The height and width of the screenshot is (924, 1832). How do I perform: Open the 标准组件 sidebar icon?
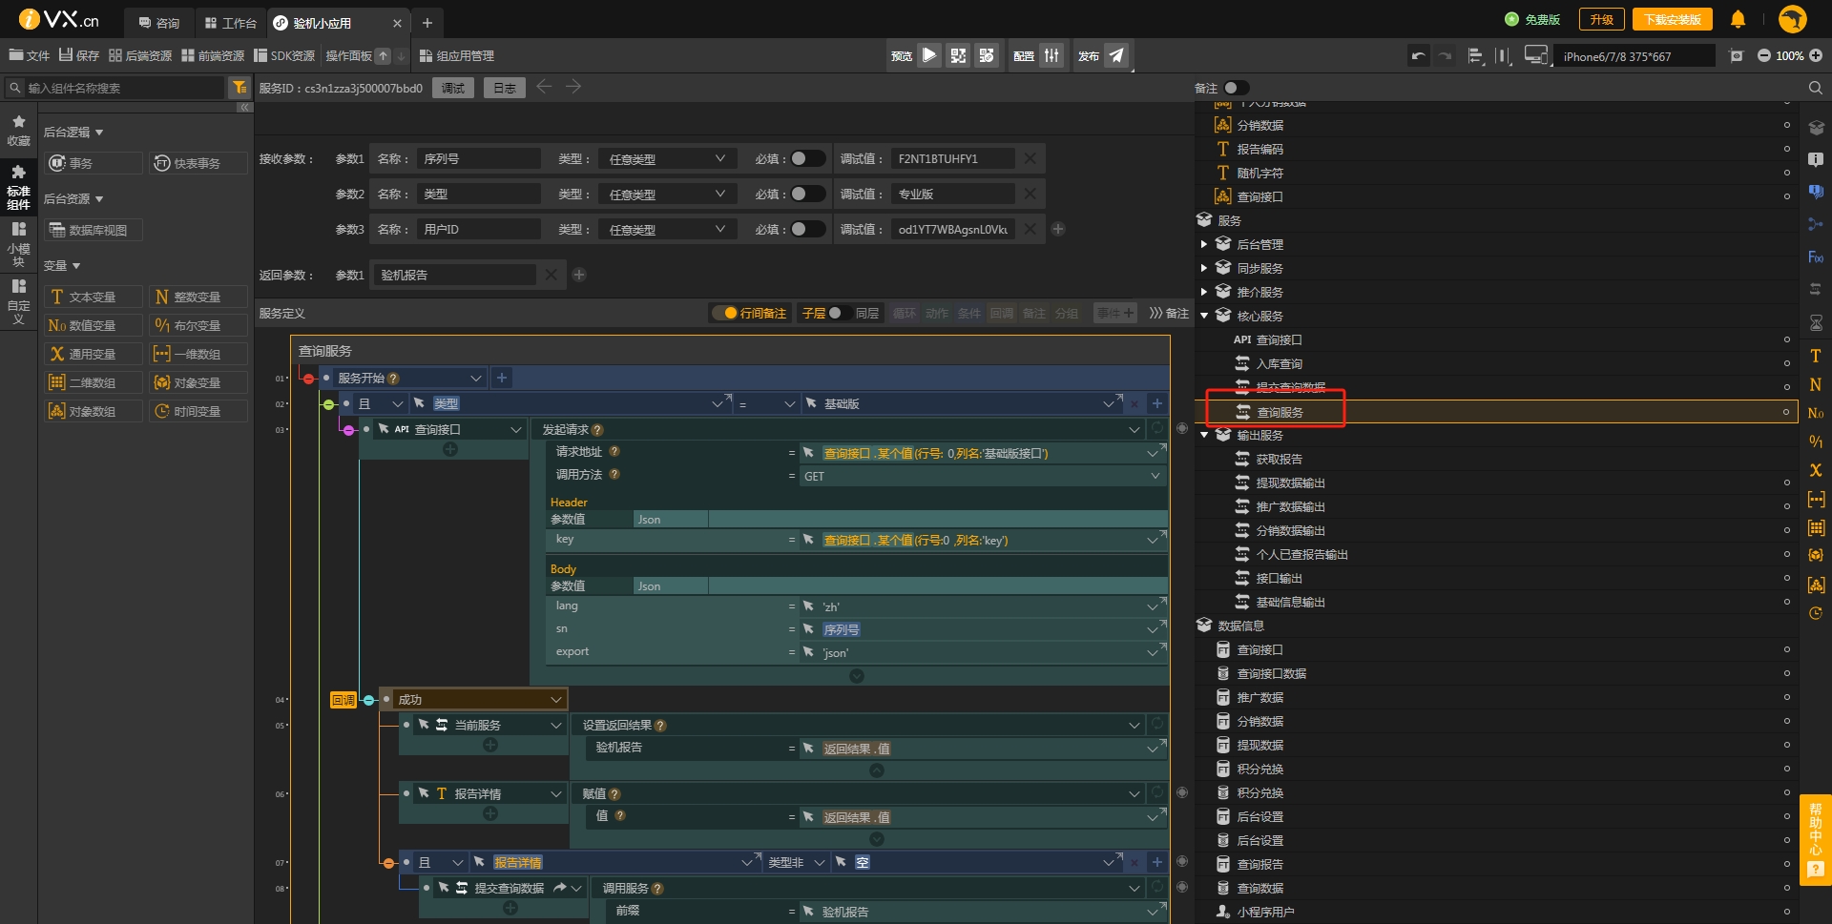point(19,187)
